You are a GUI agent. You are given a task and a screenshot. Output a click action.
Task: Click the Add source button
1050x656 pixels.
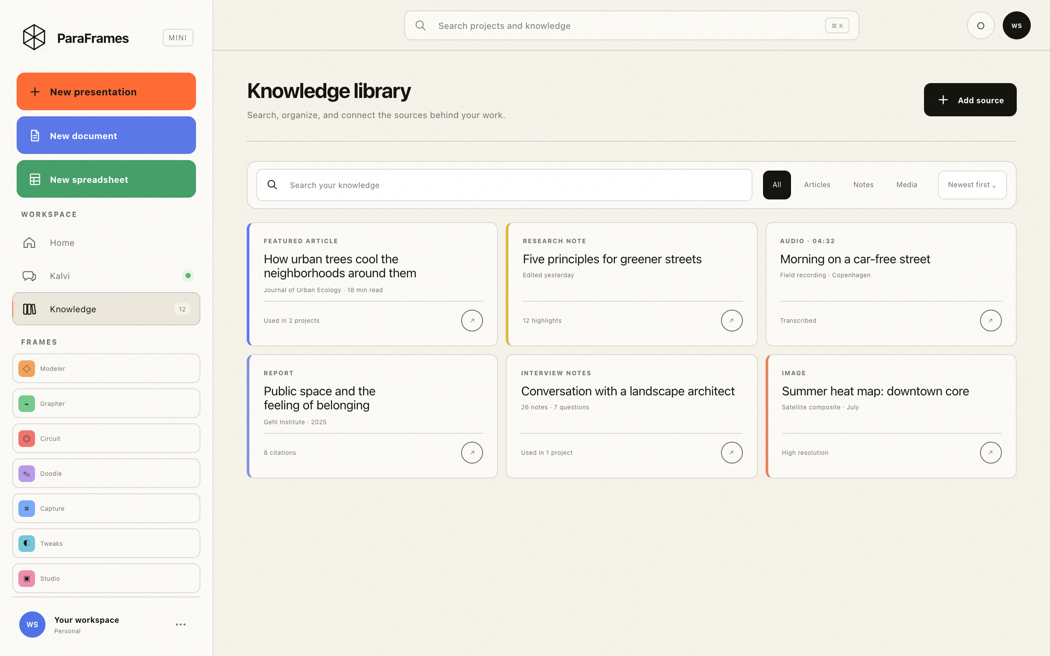[970, 100]
